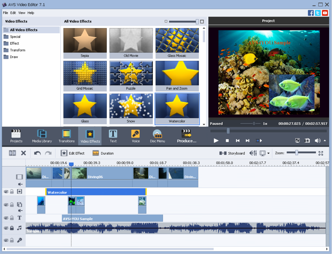The width and height of the screenshot is (332, 254).
Task: Jump to next frame
Action: 247,140
